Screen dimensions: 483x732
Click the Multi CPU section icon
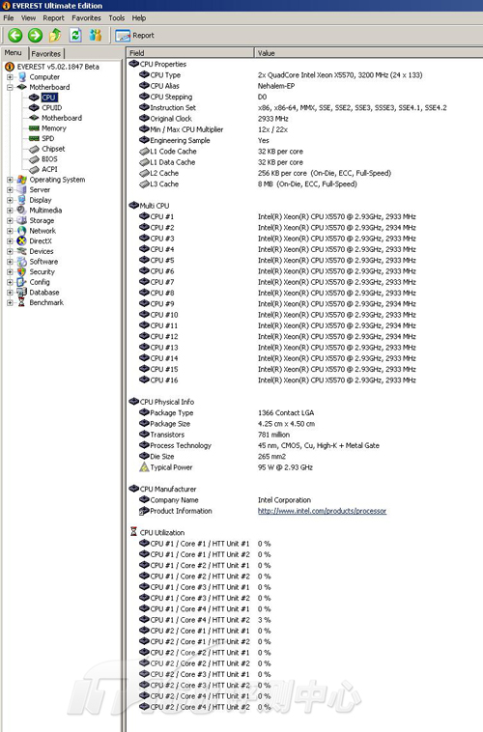tap(133, 206)
